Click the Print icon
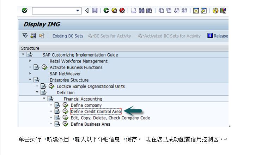 134,11
